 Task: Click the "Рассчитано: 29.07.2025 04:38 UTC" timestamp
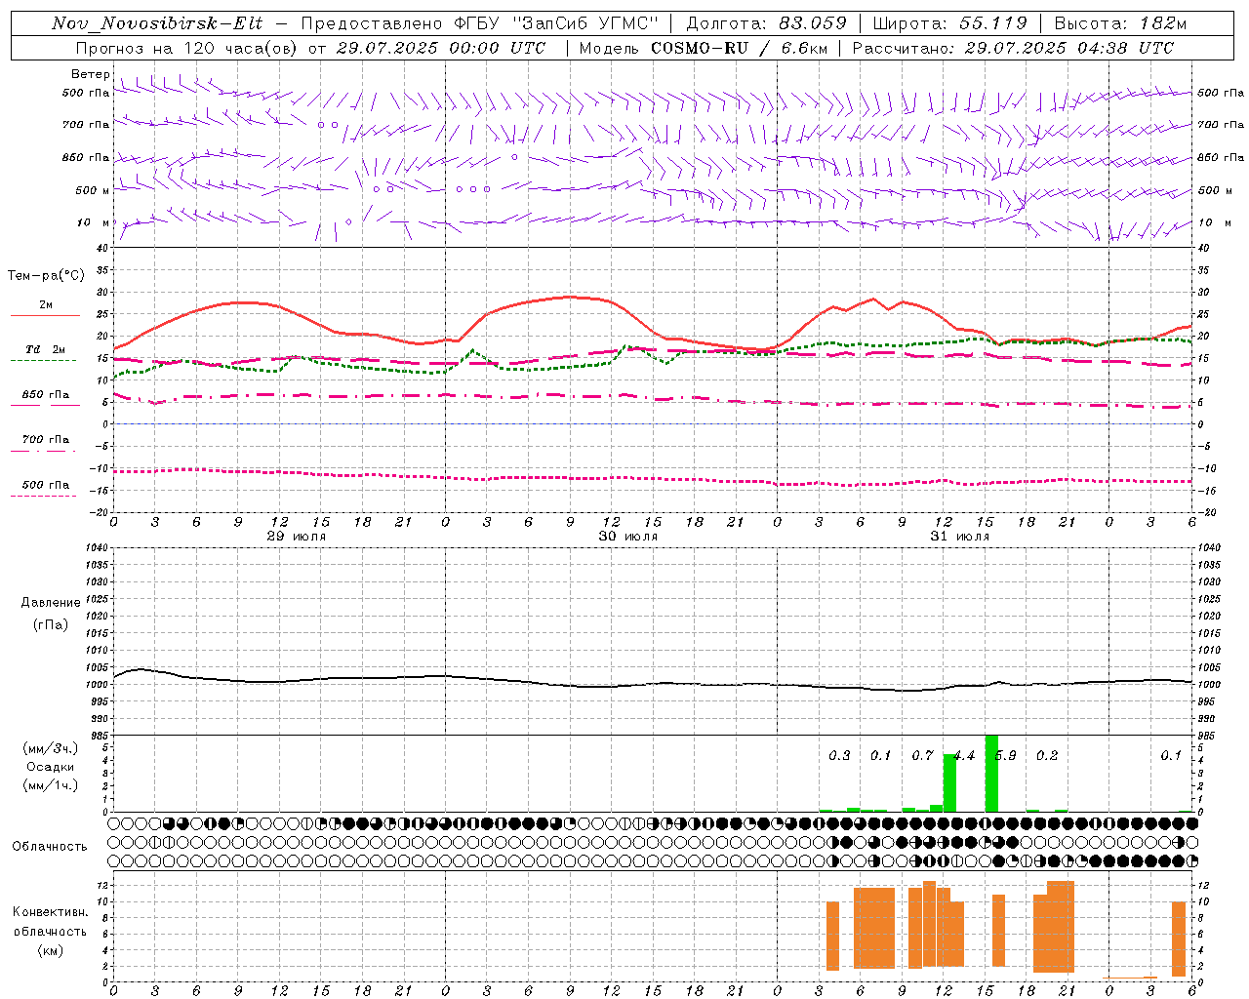pos(1013,48)
